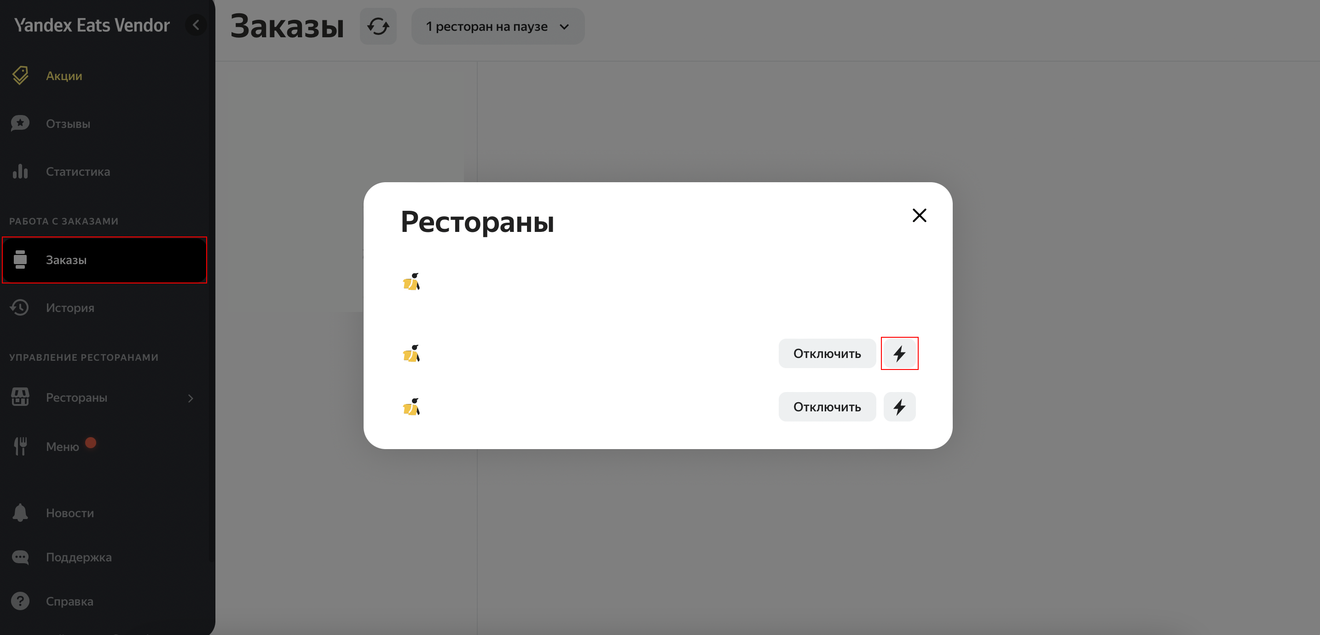Screen dimensions: 1320x635
Task: Open Новости notifications
Action: pyautogui.click(x=69, y=513)
